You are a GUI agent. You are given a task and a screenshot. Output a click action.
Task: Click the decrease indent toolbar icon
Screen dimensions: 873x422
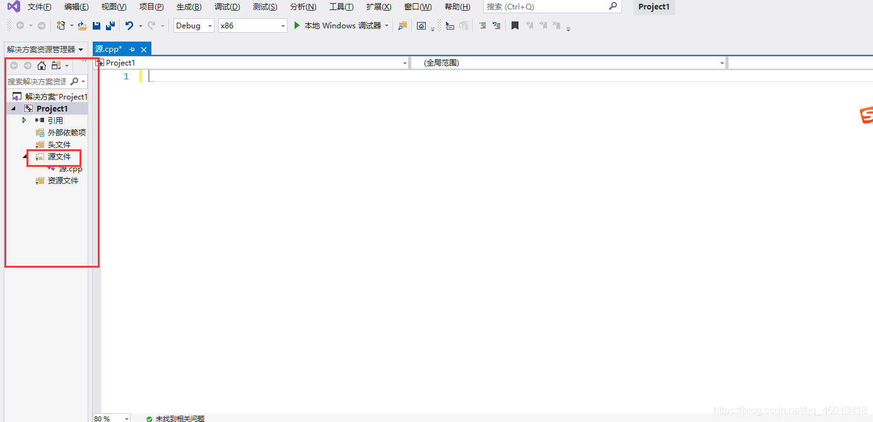click(483, 26)
